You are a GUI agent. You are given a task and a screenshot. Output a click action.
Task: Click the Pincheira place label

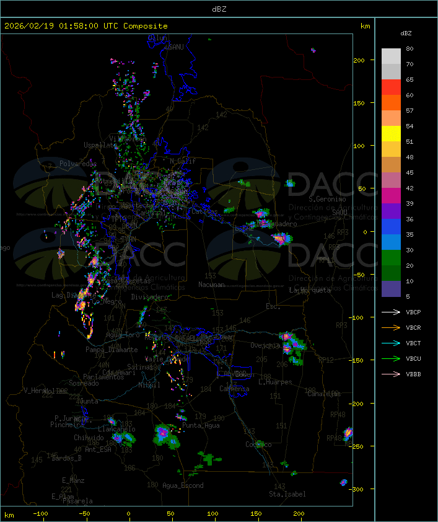point(67,425)
